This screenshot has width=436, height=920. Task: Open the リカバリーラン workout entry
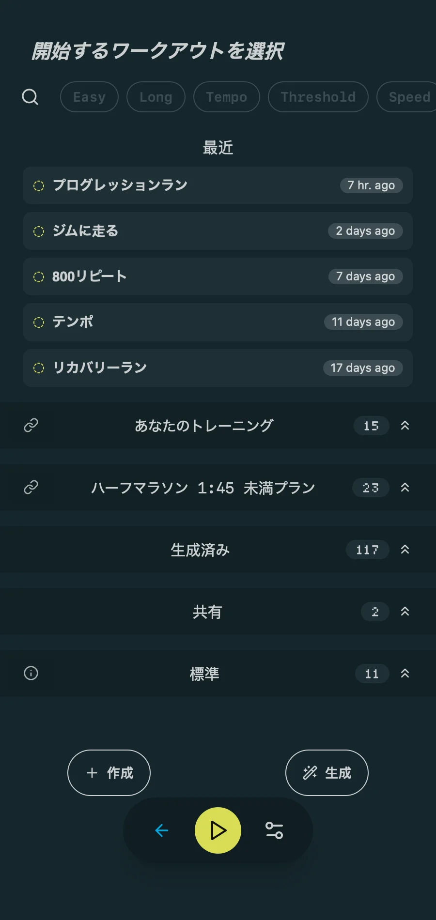pos(218,368)
